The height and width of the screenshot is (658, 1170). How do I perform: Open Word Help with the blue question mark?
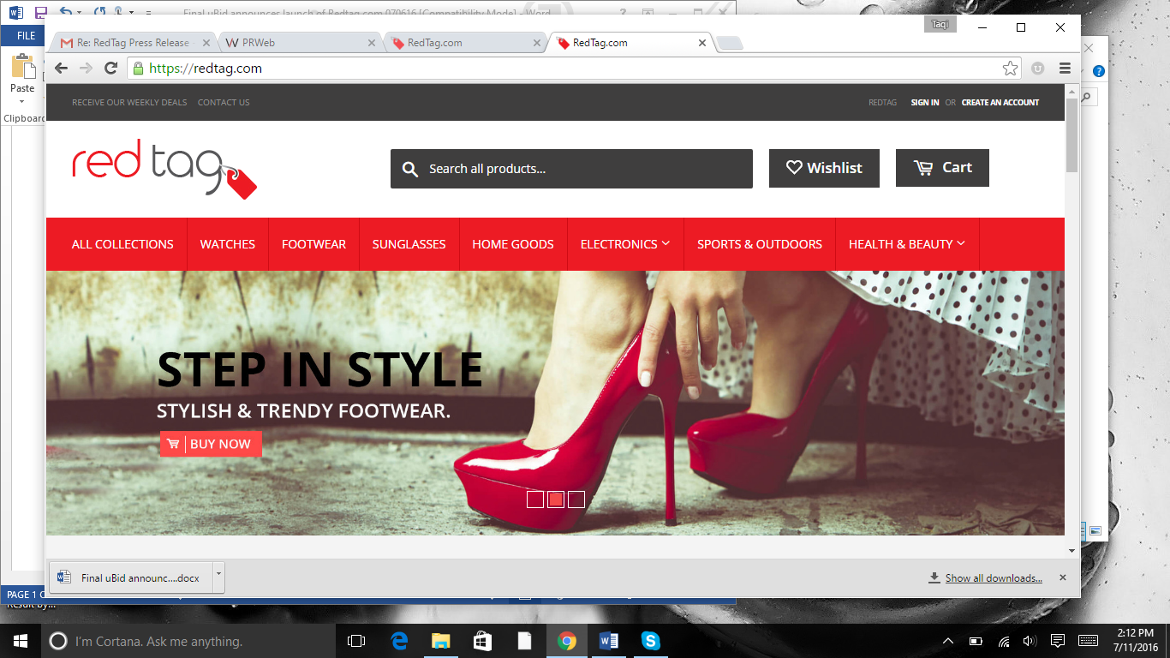(1099, 71)
